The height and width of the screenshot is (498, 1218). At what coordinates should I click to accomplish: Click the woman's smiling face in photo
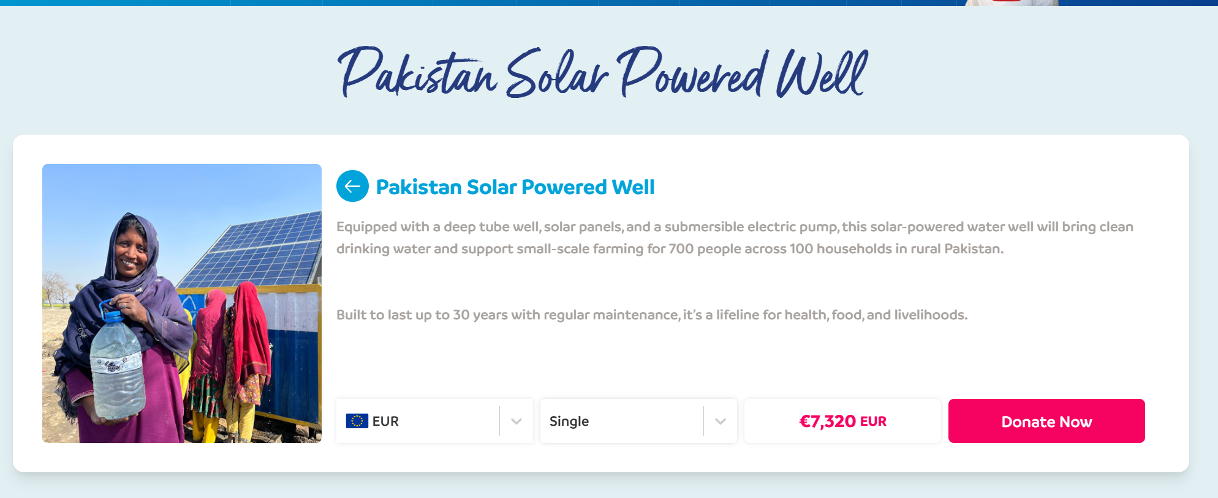[131, 252]
